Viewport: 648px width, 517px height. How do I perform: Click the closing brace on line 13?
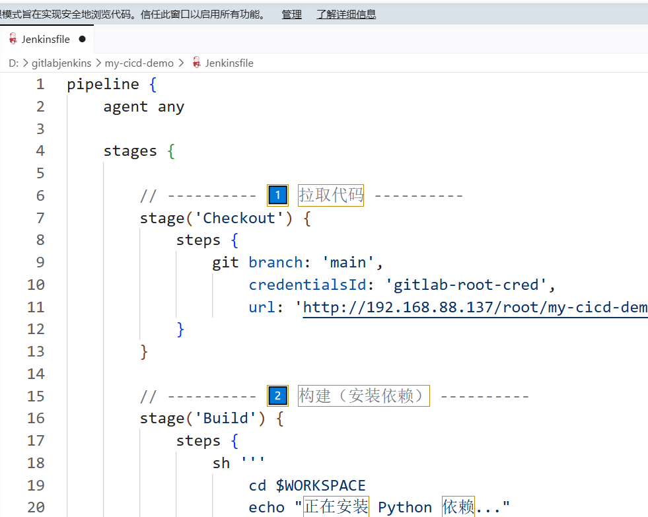(x=144, y=352)
